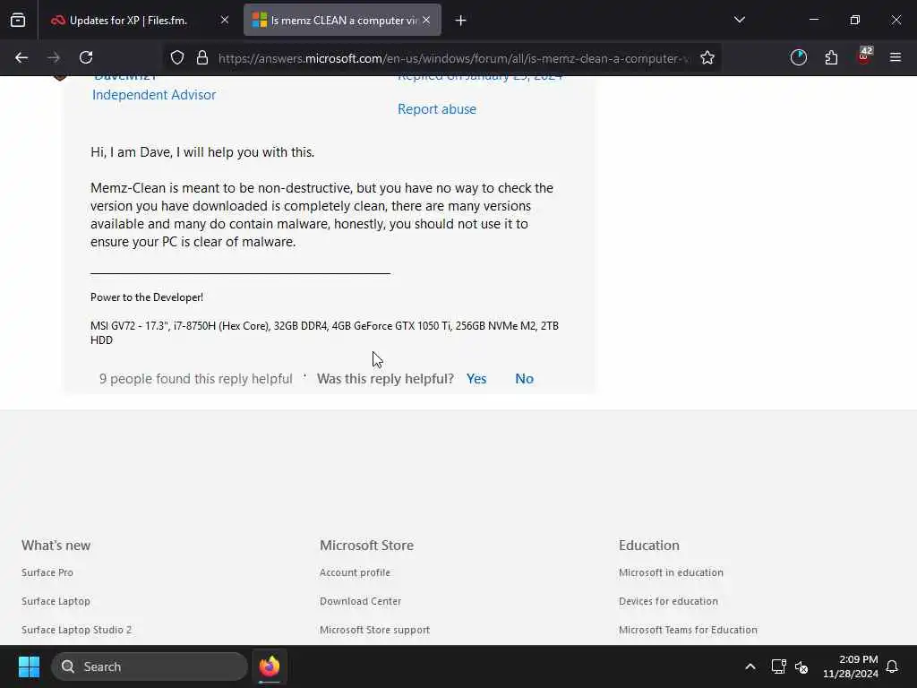Open the ad blocker extension with 42 badge
The width and height of the screenshot is (917, 688).
click(x=864, y=57)
